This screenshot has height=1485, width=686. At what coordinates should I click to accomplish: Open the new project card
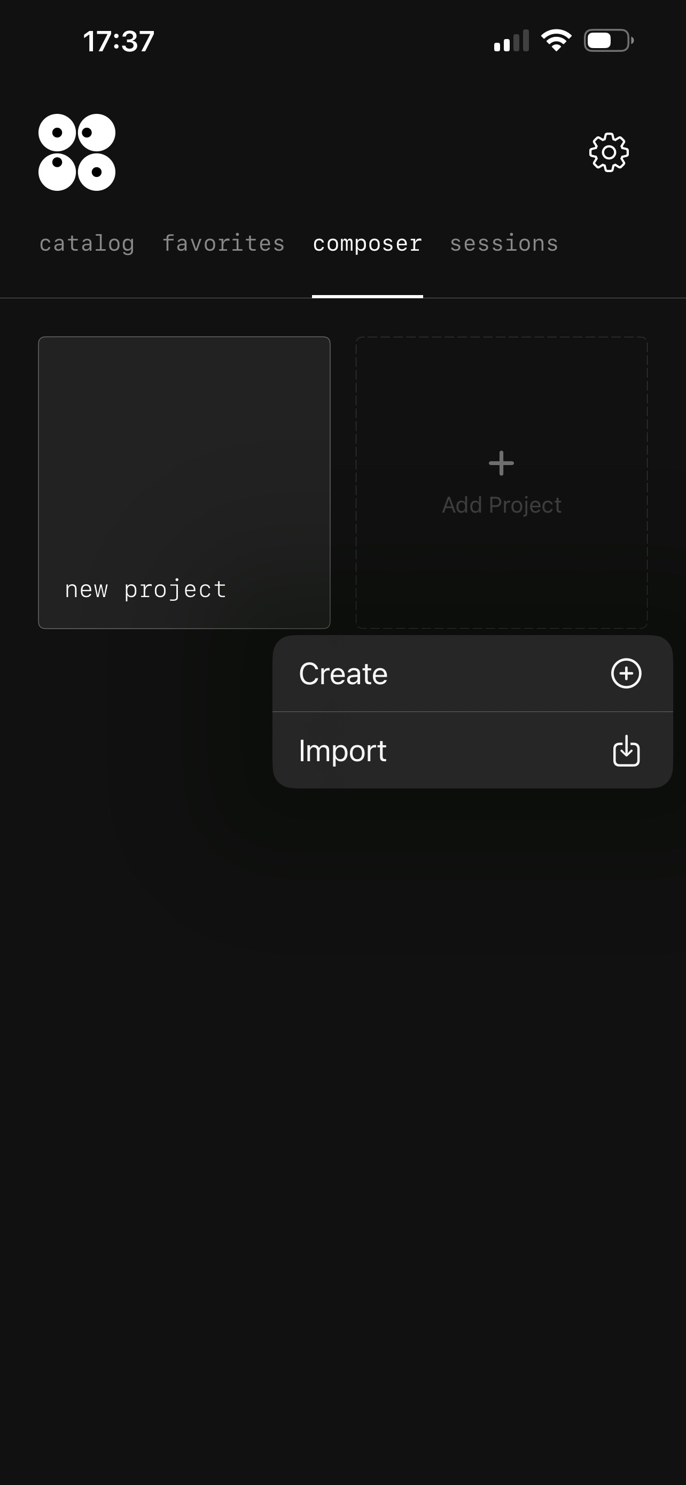click(184, 483)
